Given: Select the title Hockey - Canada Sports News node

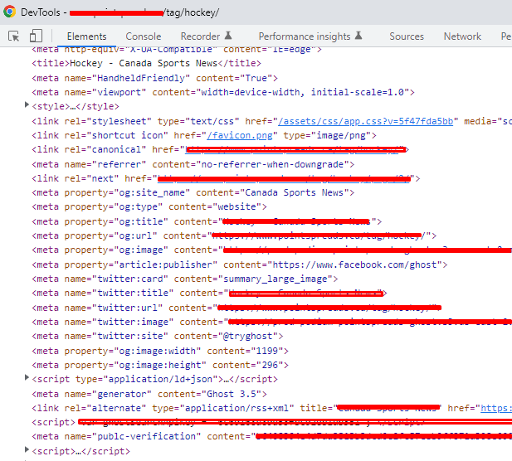Looking at the screenshot, I should click(146, 63).
